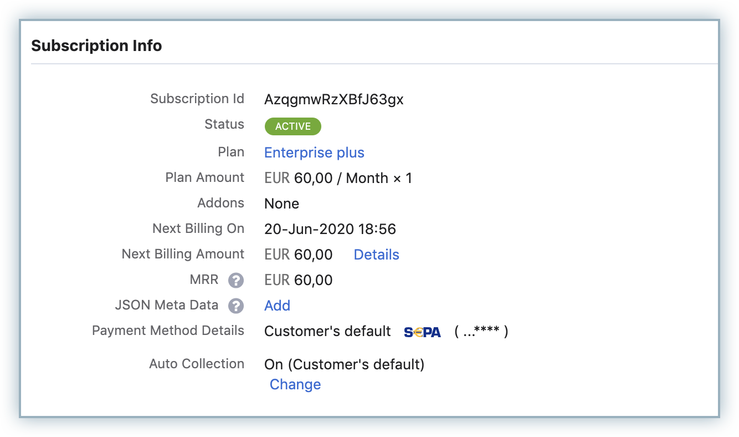Open Details for next billing amount

coord(376,255)
